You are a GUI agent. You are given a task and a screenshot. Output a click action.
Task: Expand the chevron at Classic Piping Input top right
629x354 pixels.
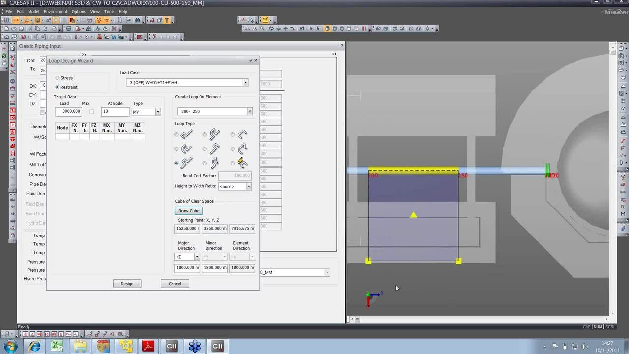[334, 54]
